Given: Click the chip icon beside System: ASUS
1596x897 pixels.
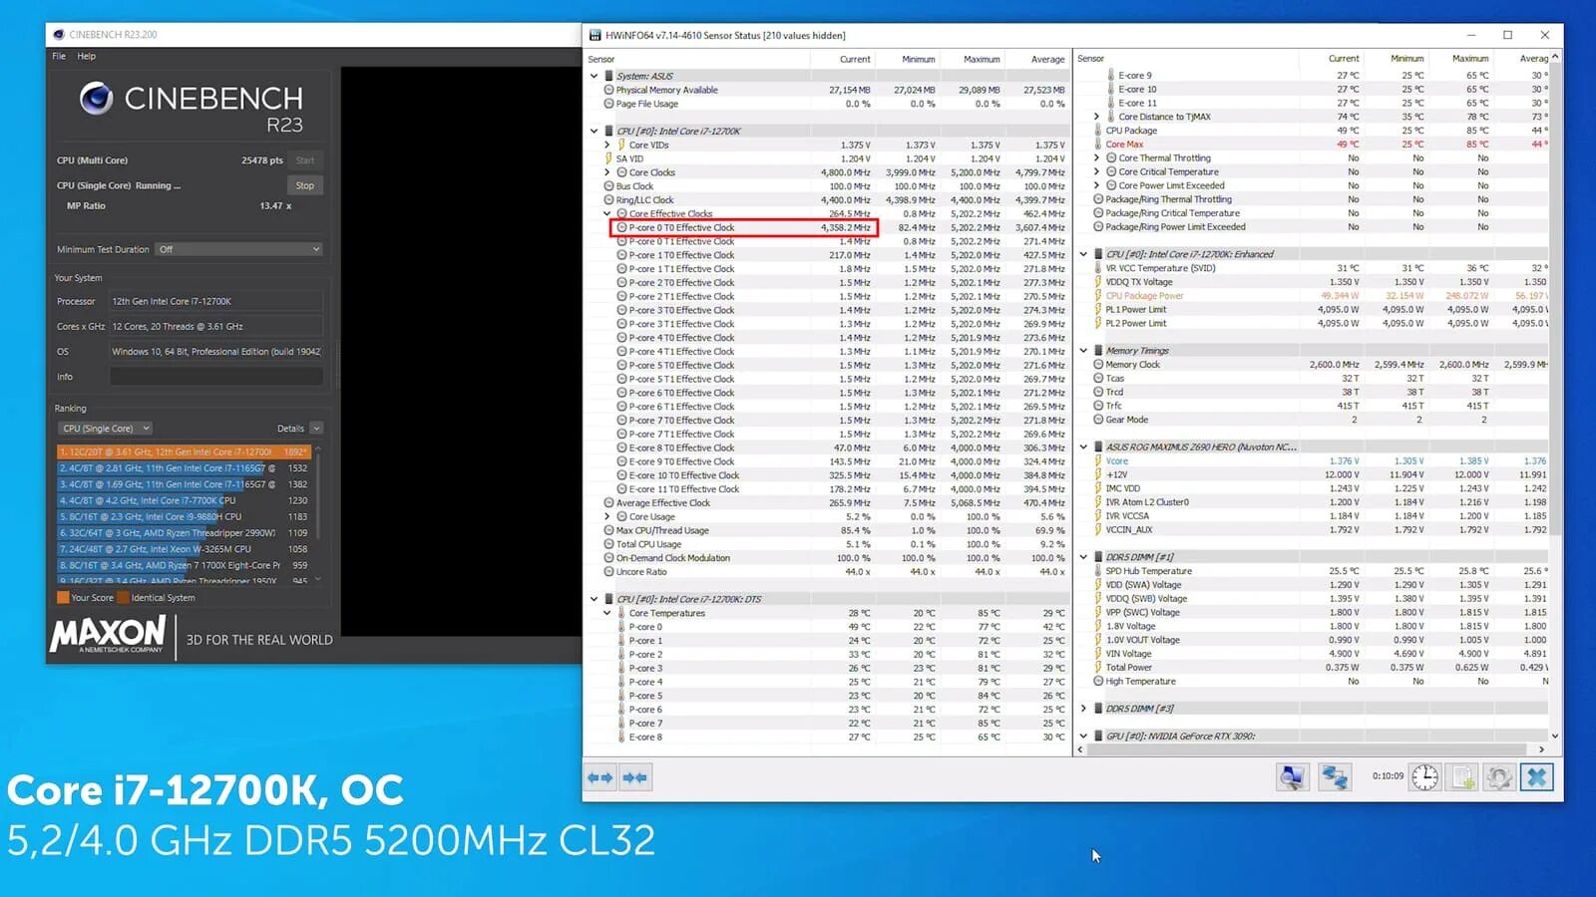Looking at the screenshot, I should 608,76.
